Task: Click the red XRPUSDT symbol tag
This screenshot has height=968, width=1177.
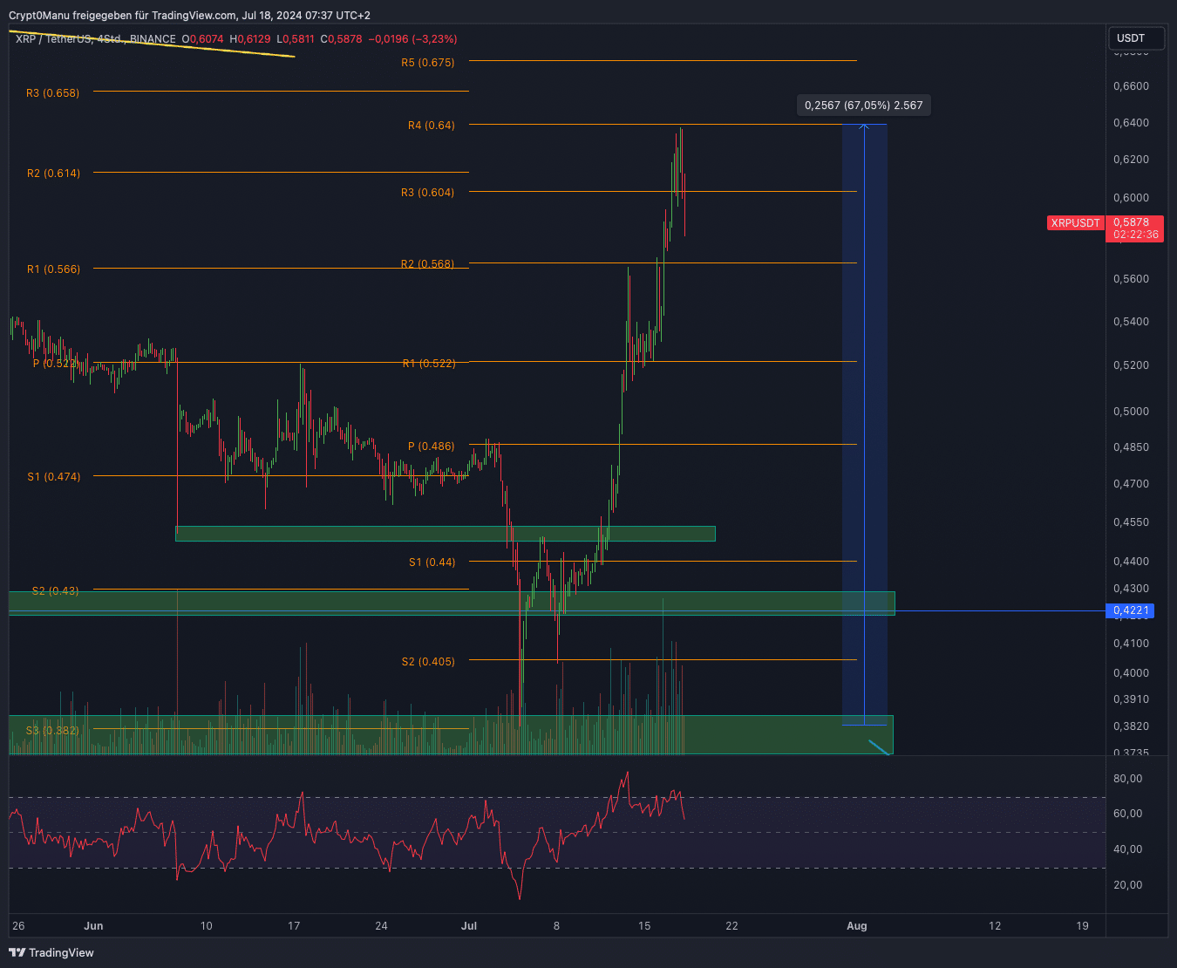Action: click(x=1075, y=223)
